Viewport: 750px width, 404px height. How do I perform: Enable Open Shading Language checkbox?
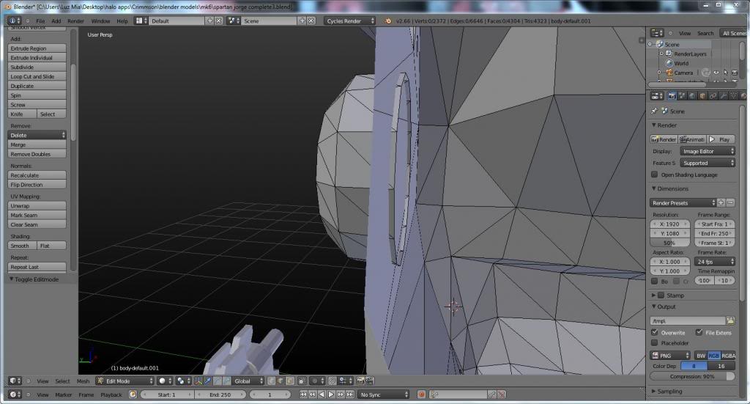coord(654,175)
